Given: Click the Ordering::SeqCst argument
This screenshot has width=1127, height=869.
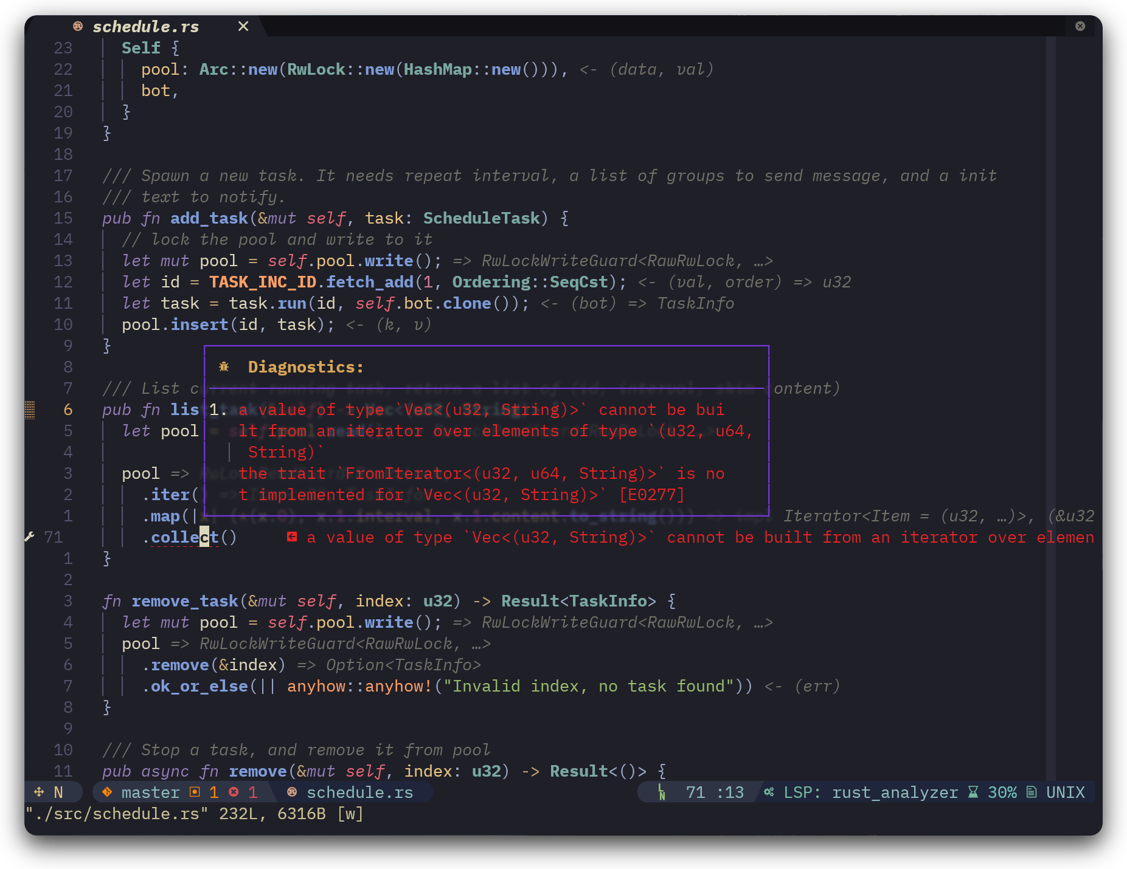Looking at the screenshot, I should [x=530, y=282].
